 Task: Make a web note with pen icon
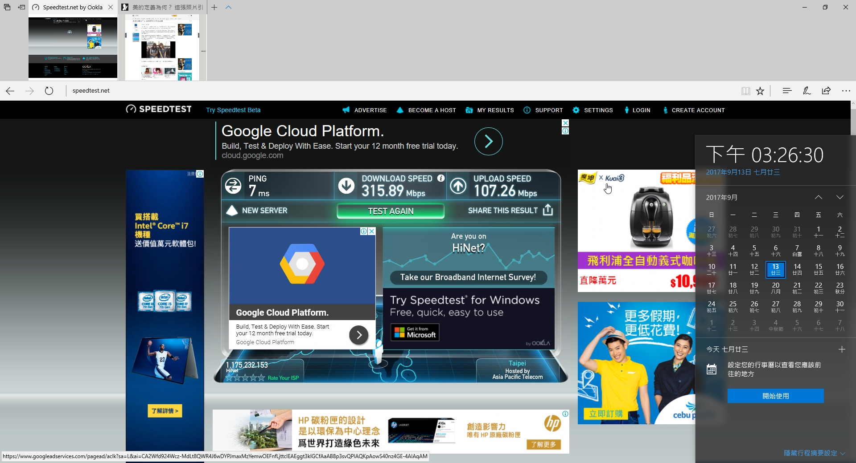pyautogui.click(x=807, y=91)
